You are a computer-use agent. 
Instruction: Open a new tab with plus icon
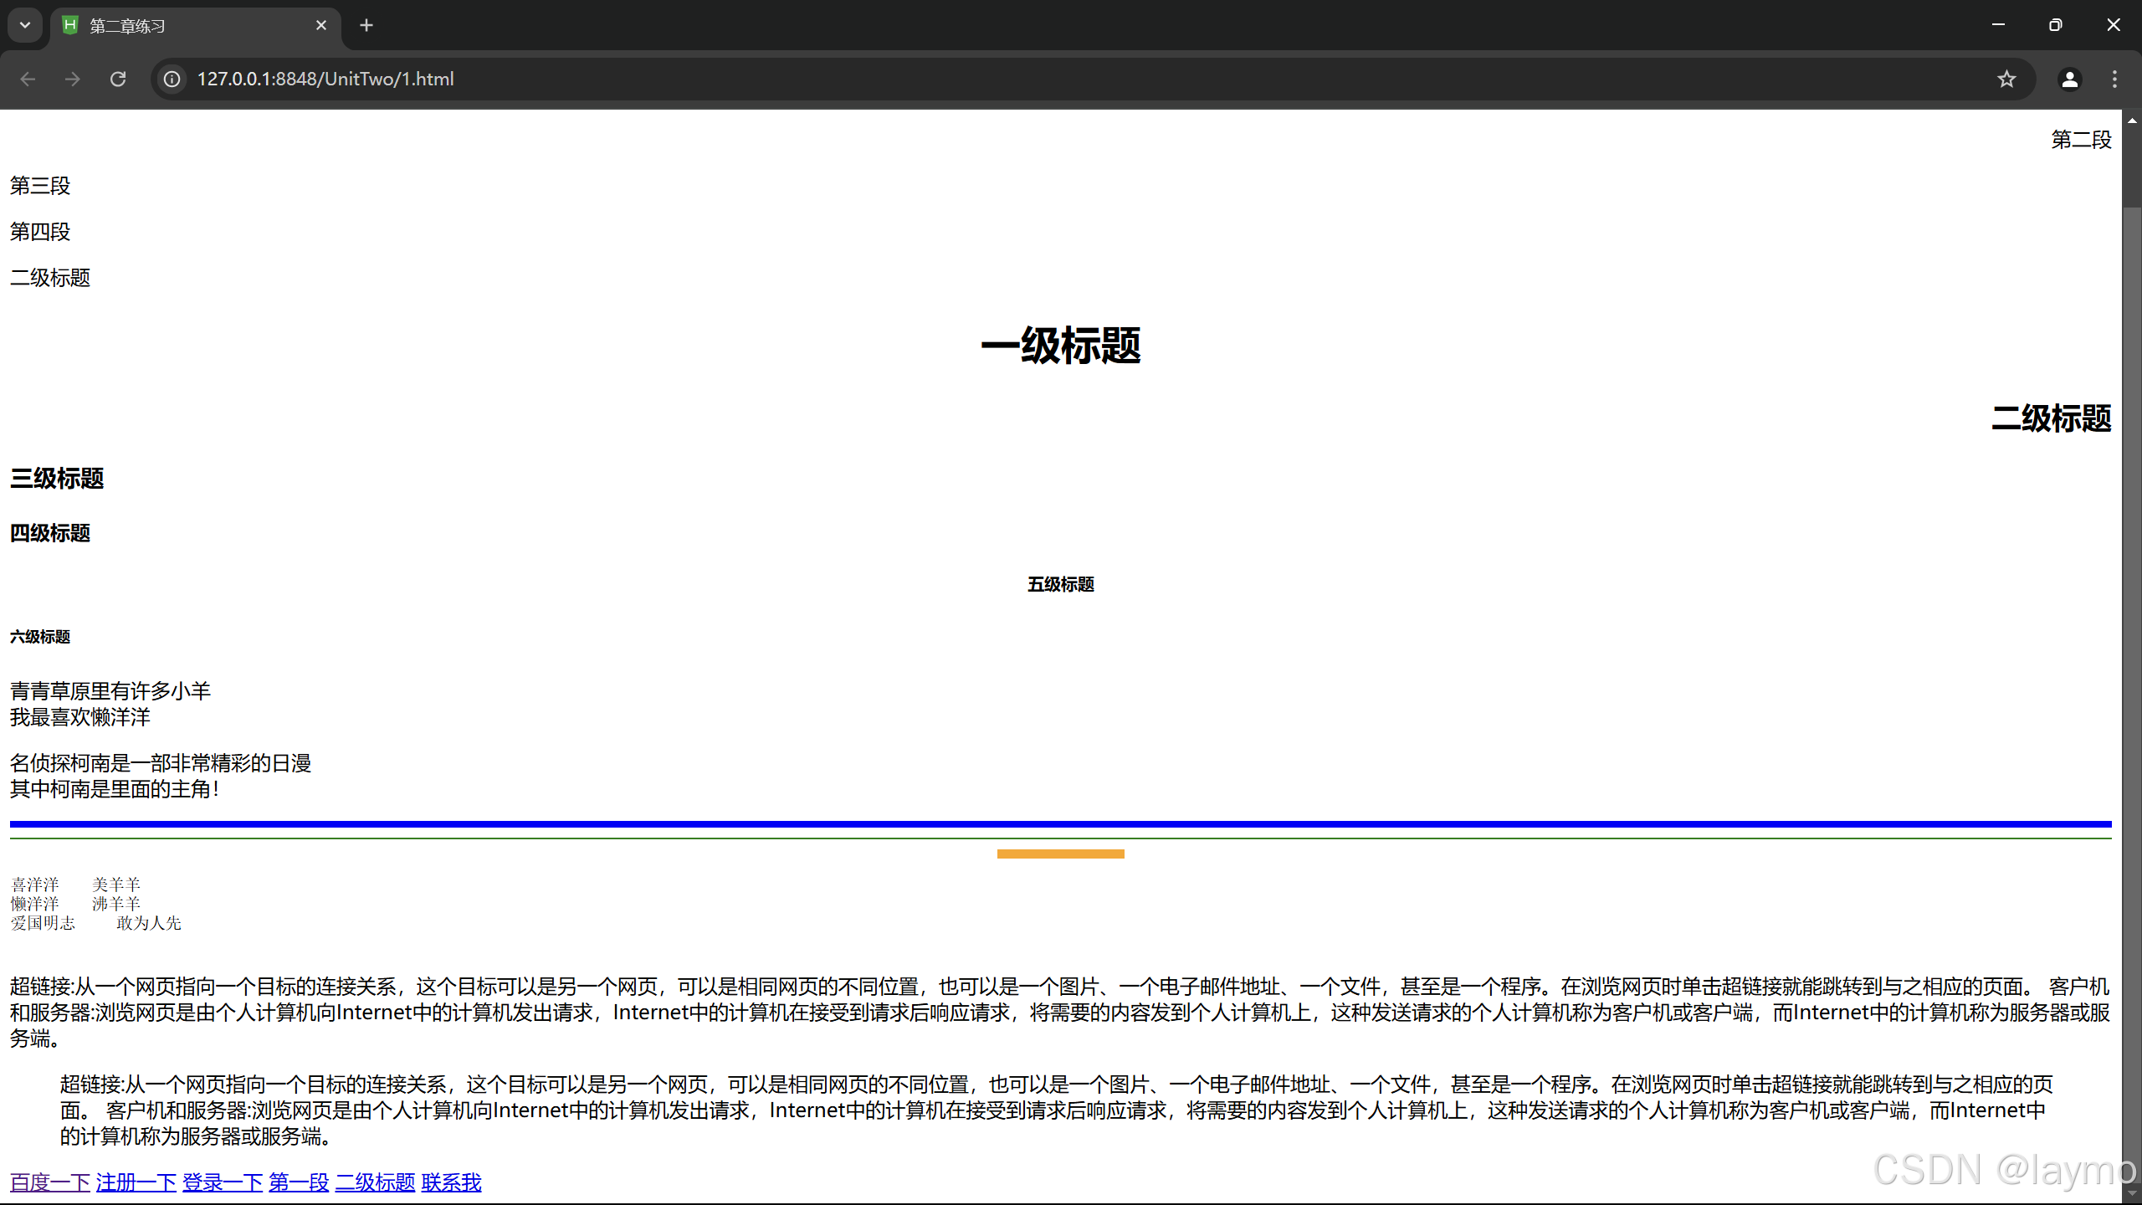tap(366, 25)
